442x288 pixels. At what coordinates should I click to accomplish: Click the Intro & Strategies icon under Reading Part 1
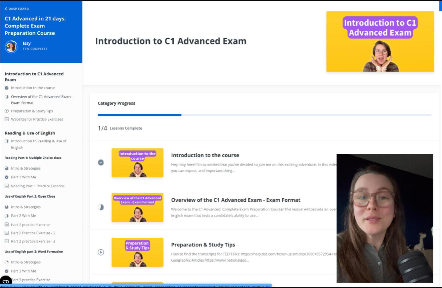pyautogui.click(x=7, y=168)
